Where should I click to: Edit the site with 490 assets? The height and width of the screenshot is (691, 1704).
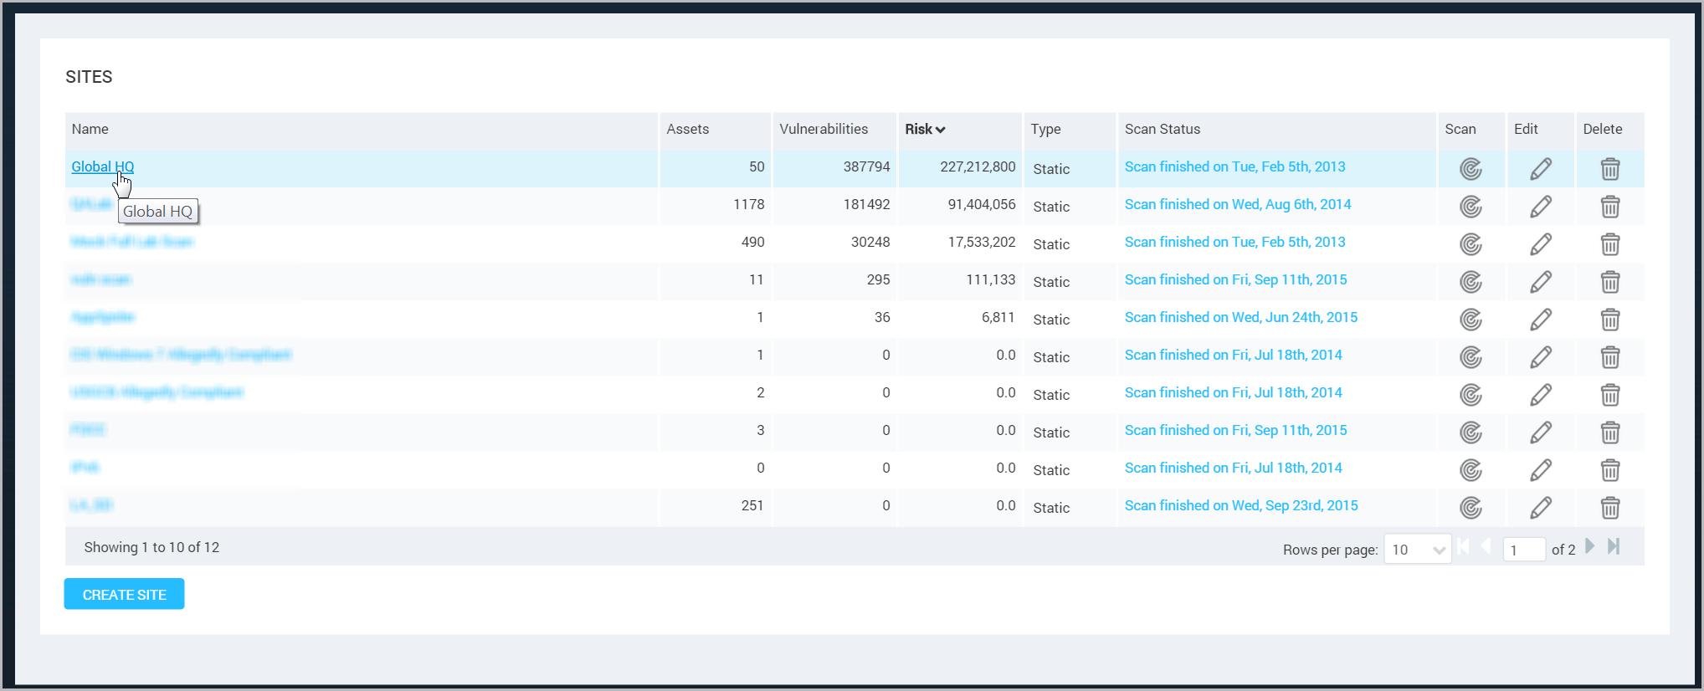point(1540,244)
